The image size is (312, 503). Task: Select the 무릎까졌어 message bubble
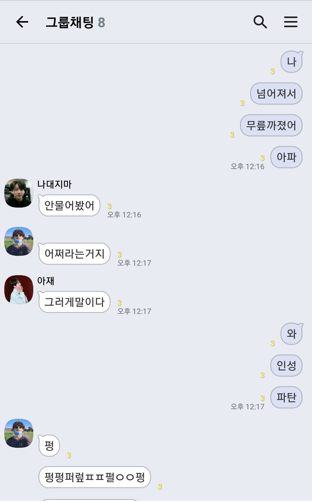point(271,125)
